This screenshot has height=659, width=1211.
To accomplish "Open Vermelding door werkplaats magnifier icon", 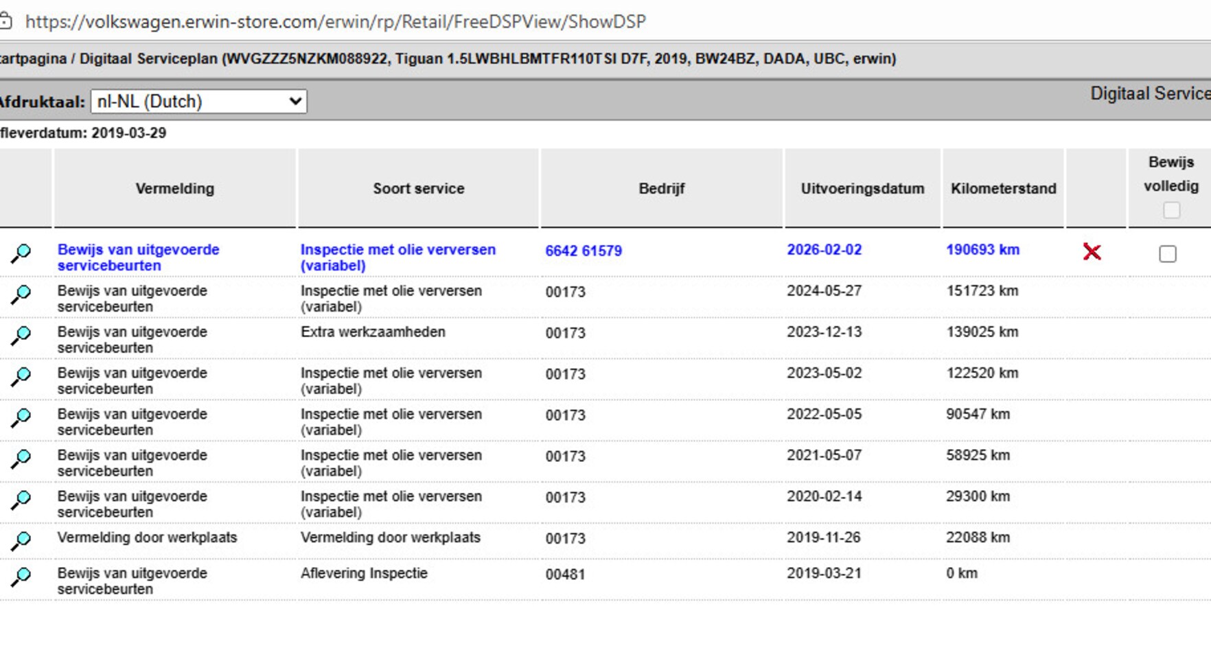I will (x=21, y=541).
